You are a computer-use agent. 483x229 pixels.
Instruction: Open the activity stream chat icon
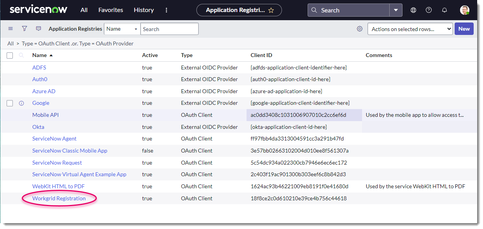pos(38,29)
